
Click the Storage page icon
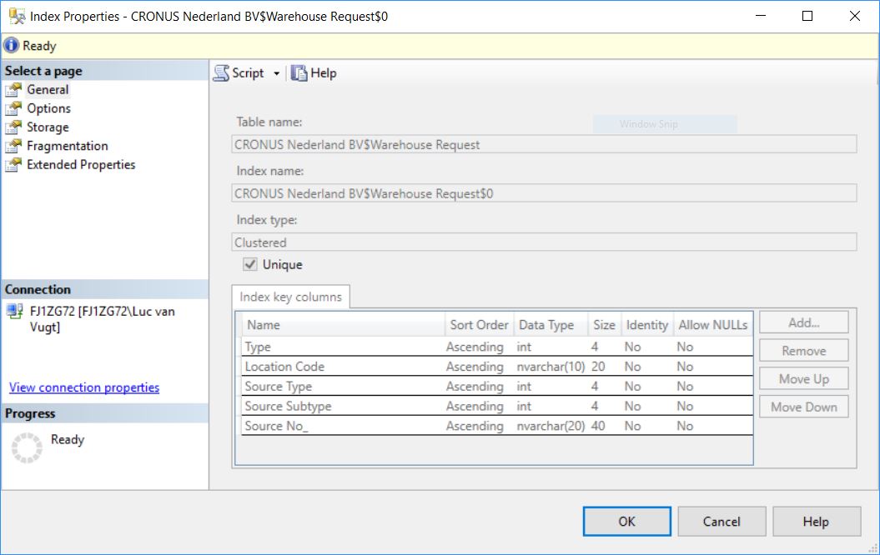pos(13,127)
